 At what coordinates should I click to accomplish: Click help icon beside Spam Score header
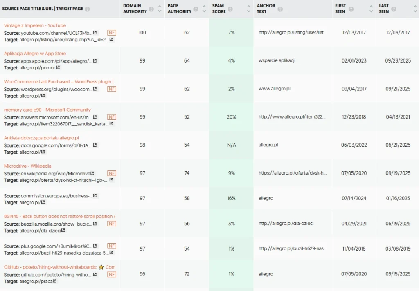pyautogui.click(x=230, y=9)
